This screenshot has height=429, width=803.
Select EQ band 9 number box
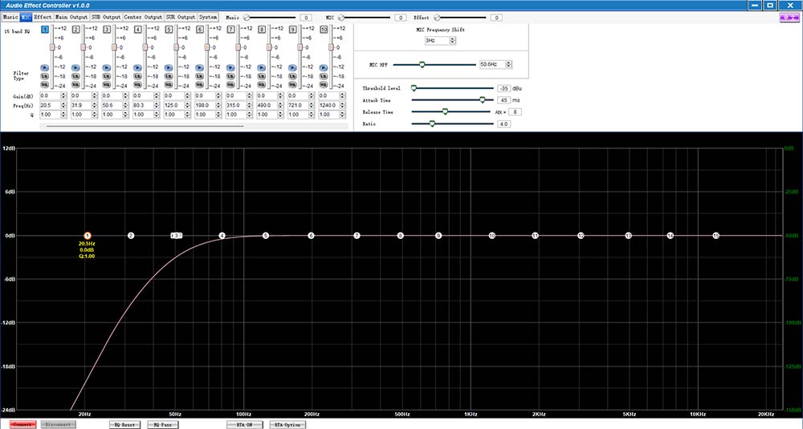point(293,30)
